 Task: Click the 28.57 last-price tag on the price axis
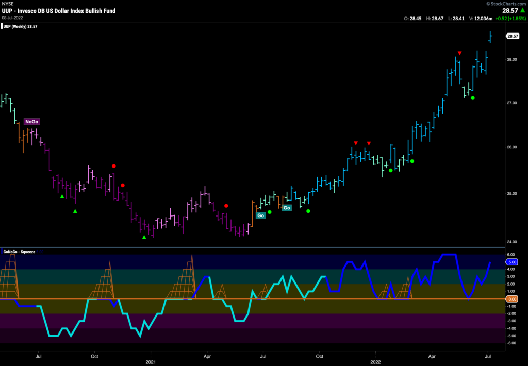[x=513, y=36]
